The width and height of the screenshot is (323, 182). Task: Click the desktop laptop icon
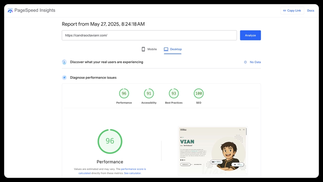point(166,49)
